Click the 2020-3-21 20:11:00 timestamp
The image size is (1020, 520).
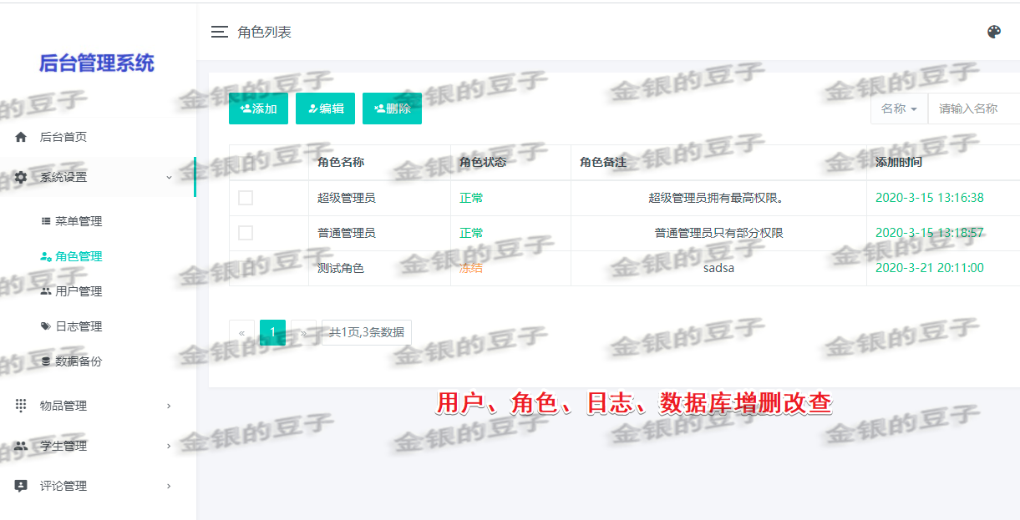(930, 268)
